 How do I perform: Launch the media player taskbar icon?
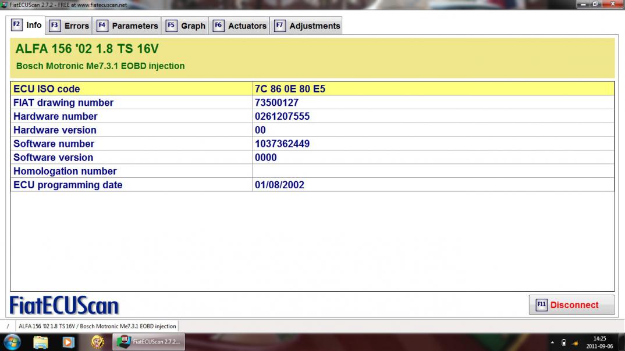(68, 342)
